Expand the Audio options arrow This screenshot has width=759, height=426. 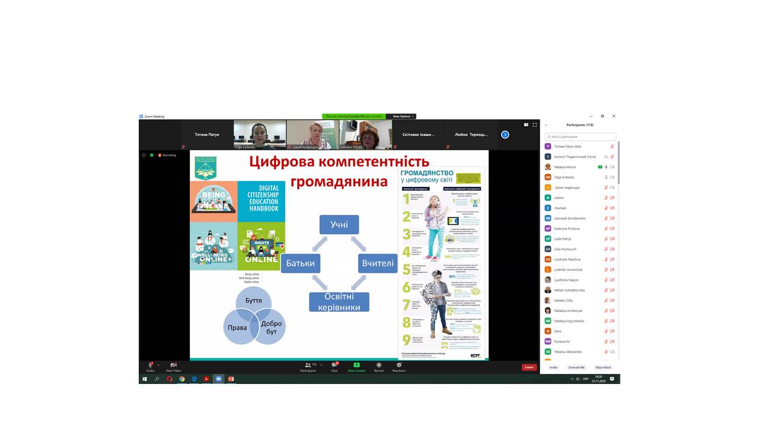(158, 365)
